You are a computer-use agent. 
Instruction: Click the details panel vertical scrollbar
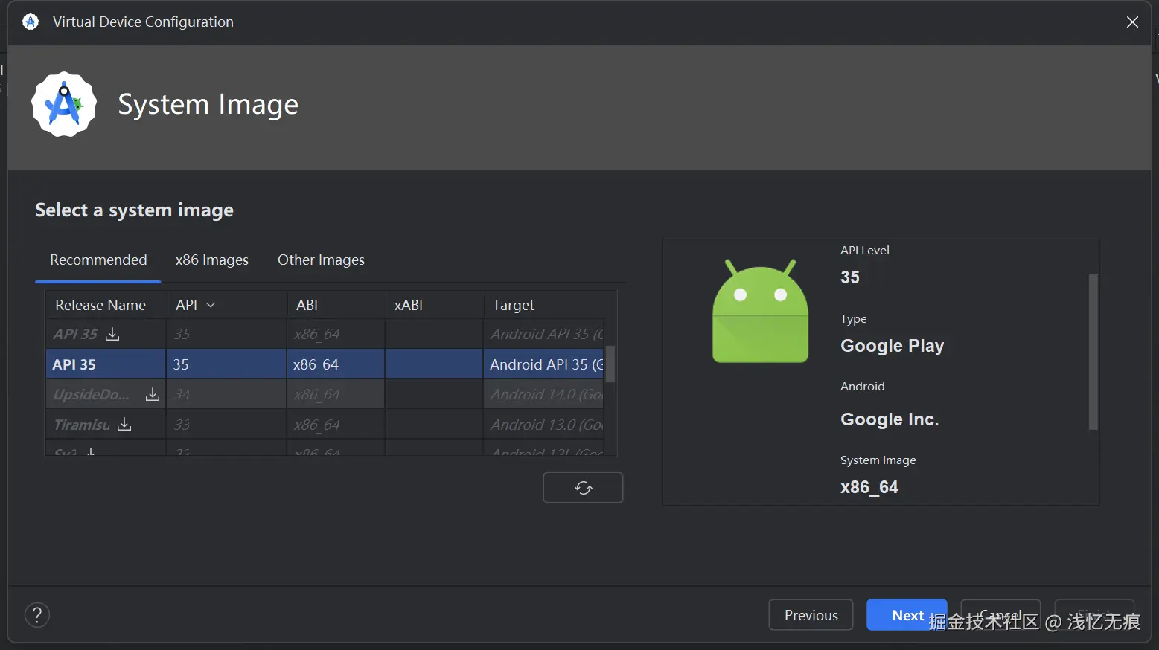click(x=1093, y=352)
